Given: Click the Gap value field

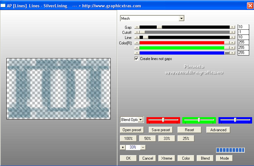Looking at the screenshot, I should click(x=243, y=27).
